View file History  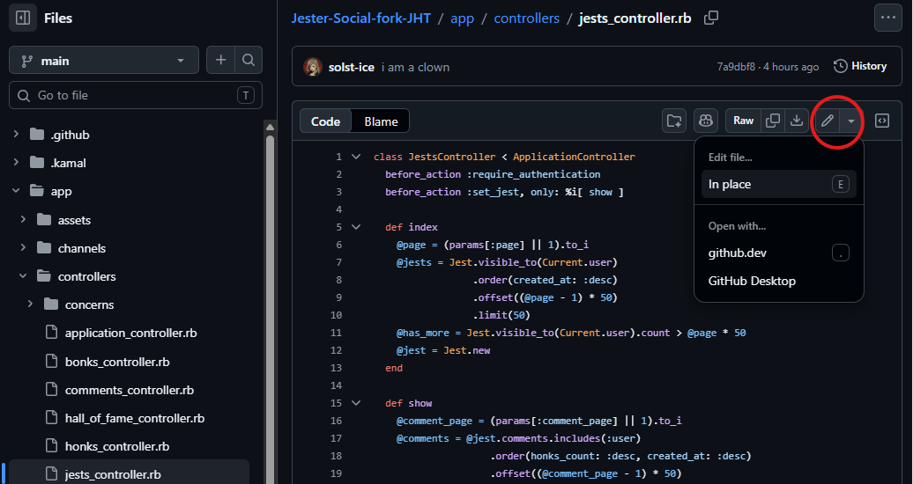[x=860, y=66]
